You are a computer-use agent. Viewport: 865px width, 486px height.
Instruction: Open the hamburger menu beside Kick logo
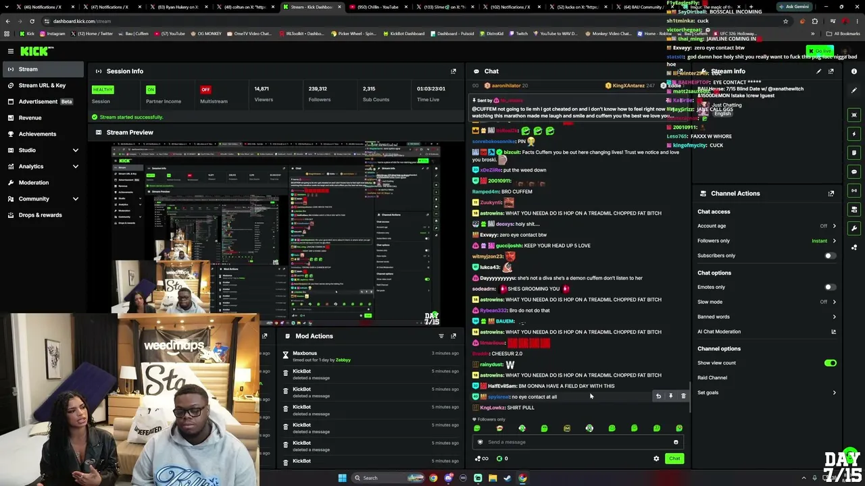[x=11, y=51]
